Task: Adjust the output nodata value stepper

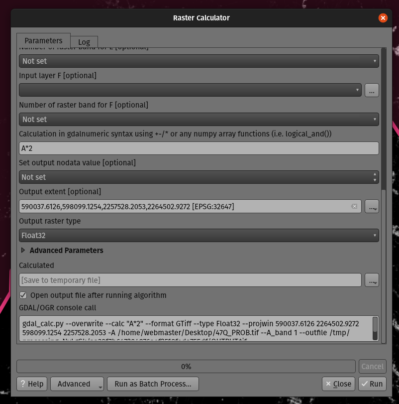Action: 375,177
